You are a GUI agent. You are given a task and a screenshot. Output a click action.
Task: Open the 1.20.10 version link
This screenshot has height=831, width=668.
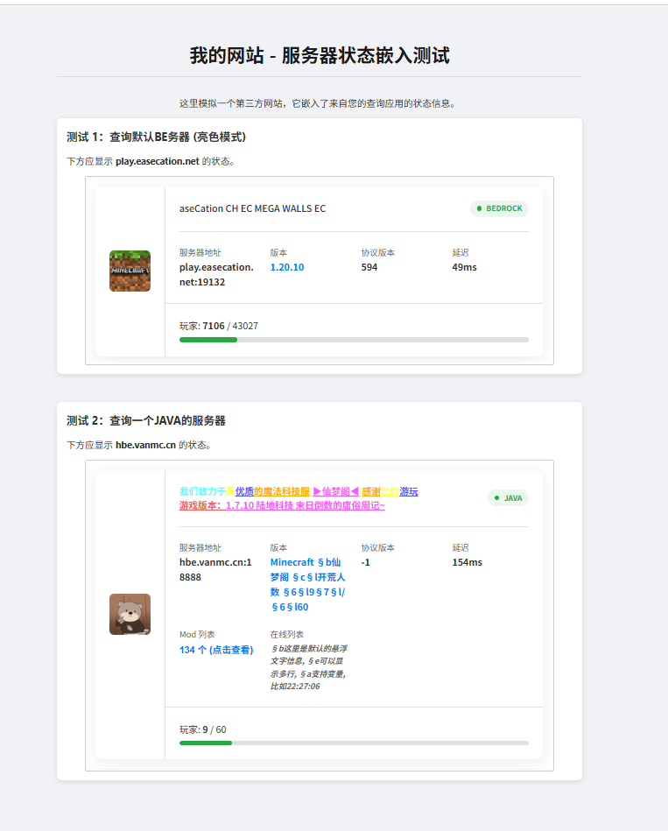point(287,267)
